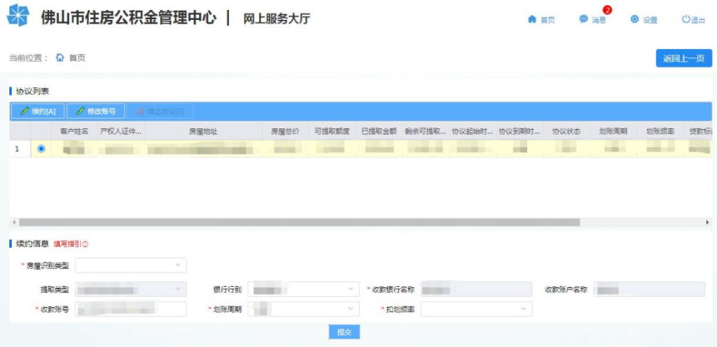Click the 首页 breadcrumb link
717x347 pixels.
78,58
